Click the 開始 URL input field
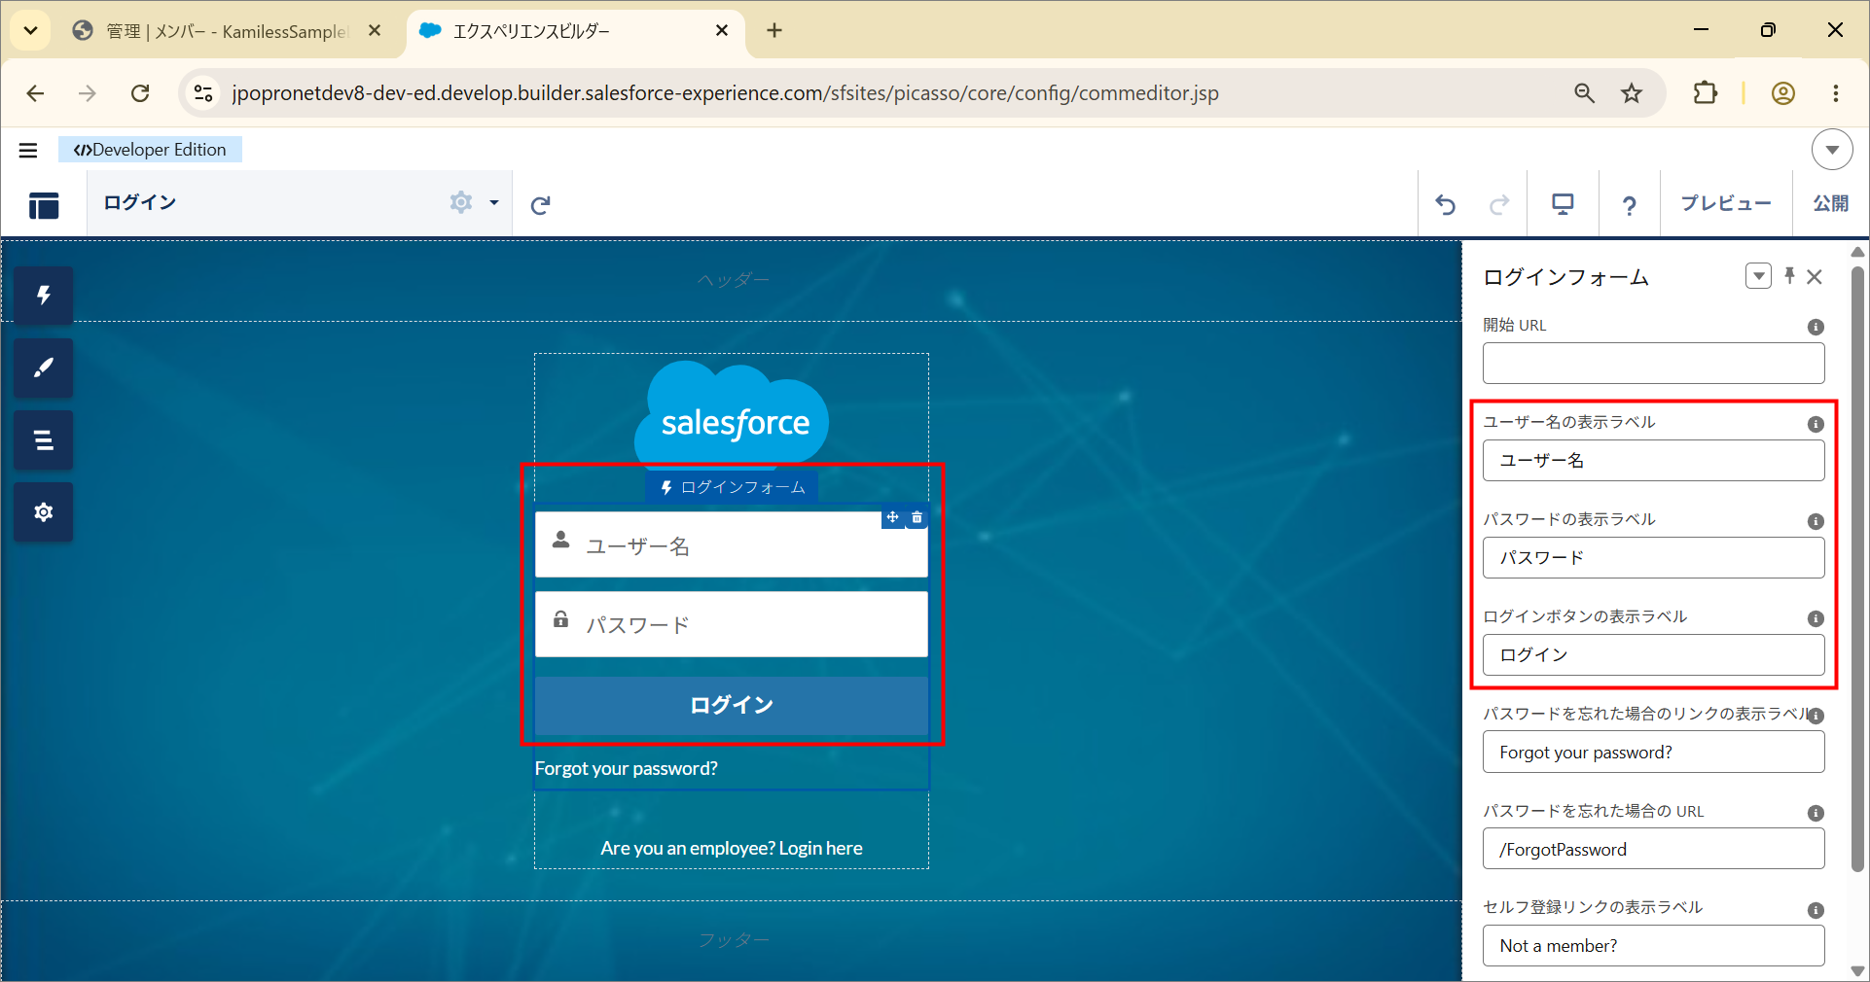The height and width of the screenshot is (982, 1870). tap(1653, 364)
